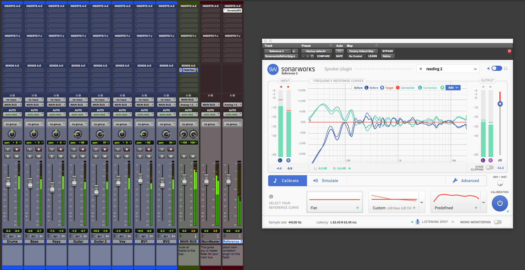
Task: Click the Correction R curve indicator
Action: tap(442, 88)
